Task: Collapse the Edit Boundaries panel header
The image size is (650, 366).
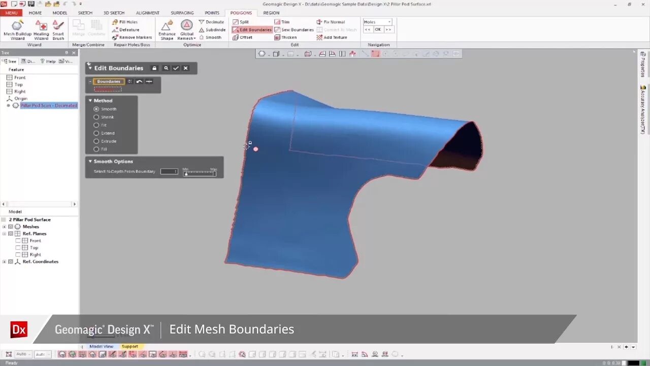Action: pos(90,68)
